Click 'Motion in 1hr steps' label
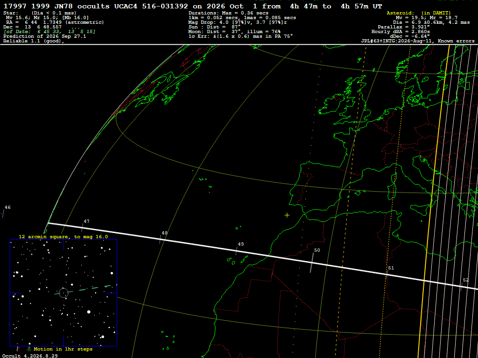This screenshot has height=358, width=478. [63, 349]
